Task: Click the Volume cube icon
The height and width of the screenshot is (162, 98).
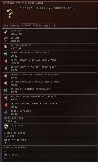Action: (6, 39)
